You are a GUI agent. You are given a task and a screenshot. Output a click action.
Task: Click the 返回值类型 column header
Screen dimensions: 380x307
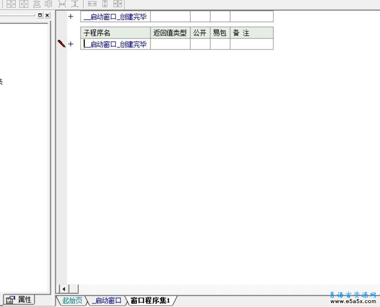170,33
